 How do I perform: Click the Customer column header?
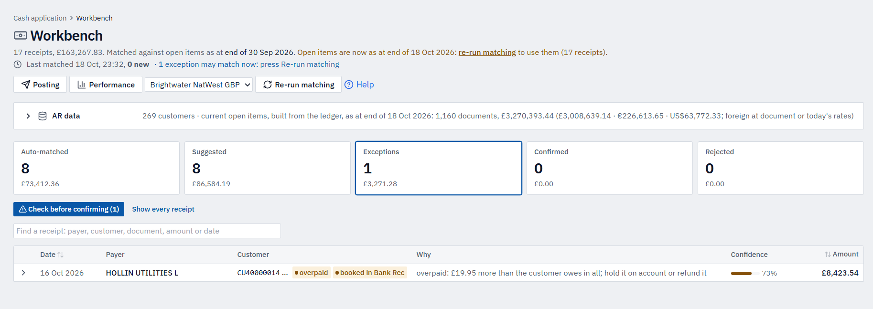253,255
